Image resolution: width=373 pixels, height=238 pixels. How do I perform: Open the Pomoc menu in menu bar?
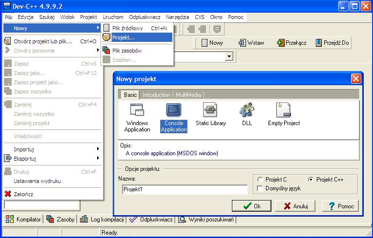[236, 17]
